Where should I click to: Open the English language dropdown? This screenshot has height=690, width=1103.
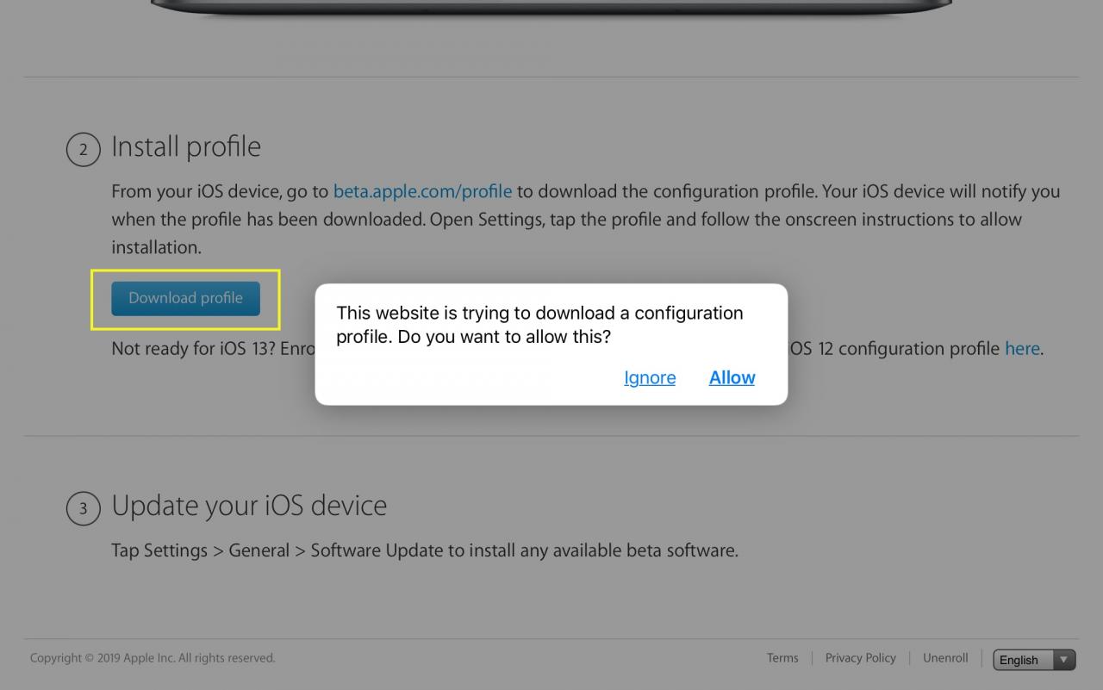pyautogui.click(x=1034, y=660)
